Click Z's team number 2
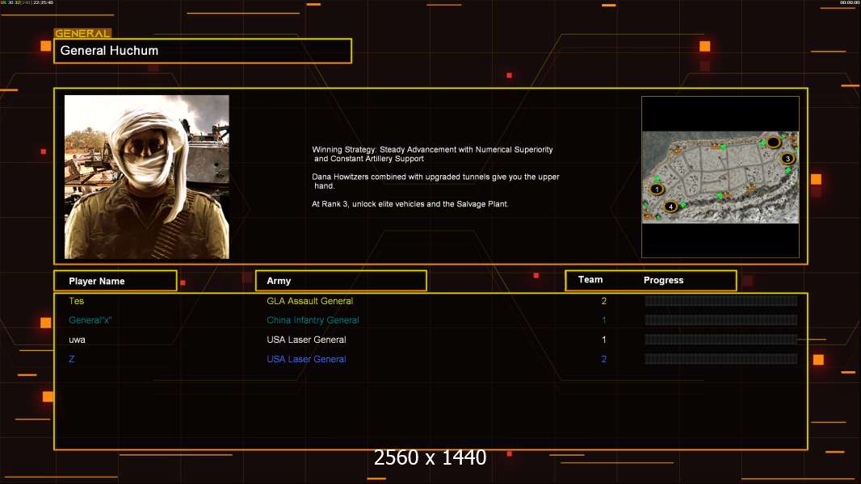This screenshot has width=861, height=484. [604, 359]
